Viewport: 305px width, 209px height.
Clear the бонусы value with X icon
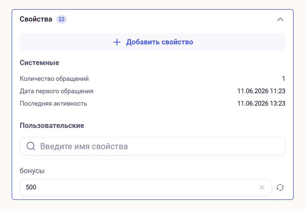point(262,187)
